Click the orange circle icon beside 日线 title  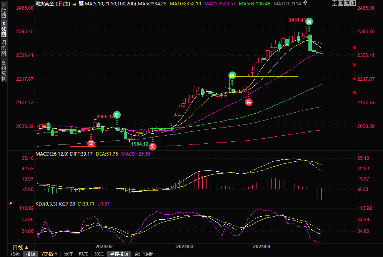tap(74, 4)
